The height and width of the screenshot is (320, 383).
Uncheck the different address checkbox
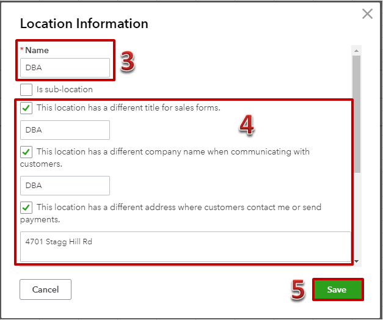tap(26, 208)
